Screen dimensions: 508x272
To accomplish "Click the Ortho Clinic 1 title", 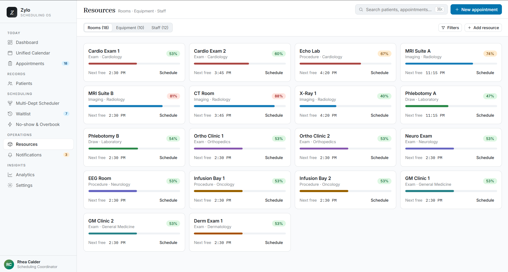I will tap(209, 136).
